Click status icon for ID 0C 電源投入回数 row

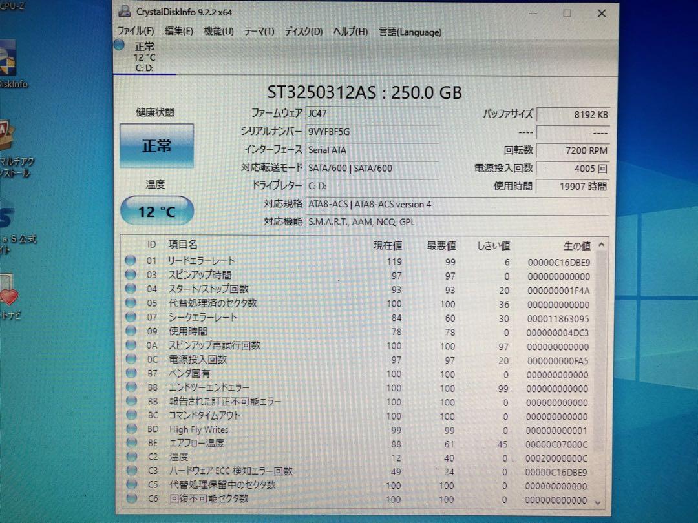click(131, 358)
